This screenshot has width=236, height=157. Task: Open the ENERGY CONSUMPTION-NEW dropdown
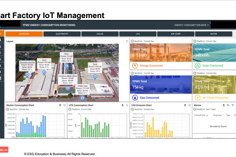[192, 25]
